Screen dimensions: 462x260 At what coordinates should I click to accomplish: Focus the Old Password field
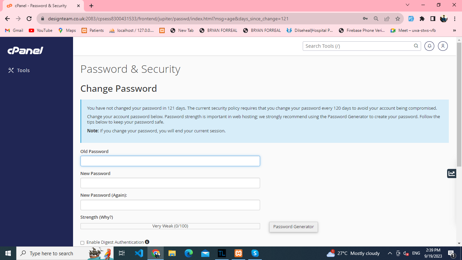[x=170, y=161]
